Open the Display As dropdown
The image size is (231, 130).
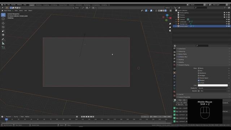tap(213, 88)
